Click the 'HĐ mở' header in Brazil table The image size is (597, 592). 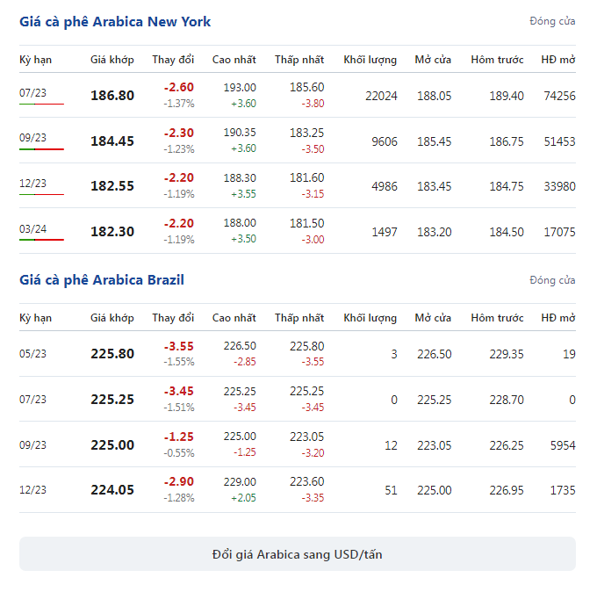point(558,318)
